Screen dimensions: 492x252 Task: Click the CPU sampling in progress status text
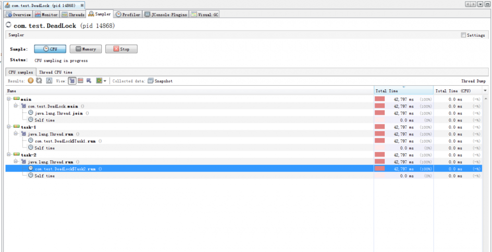[x=61, y=61]
